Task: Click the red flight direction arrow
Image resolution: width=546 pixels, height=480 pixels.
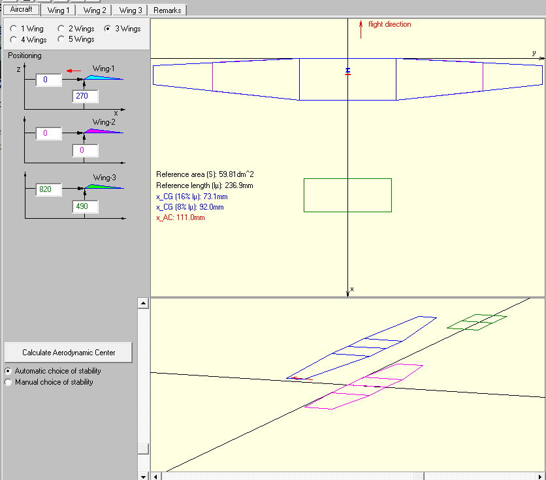Action: (361, 29)
